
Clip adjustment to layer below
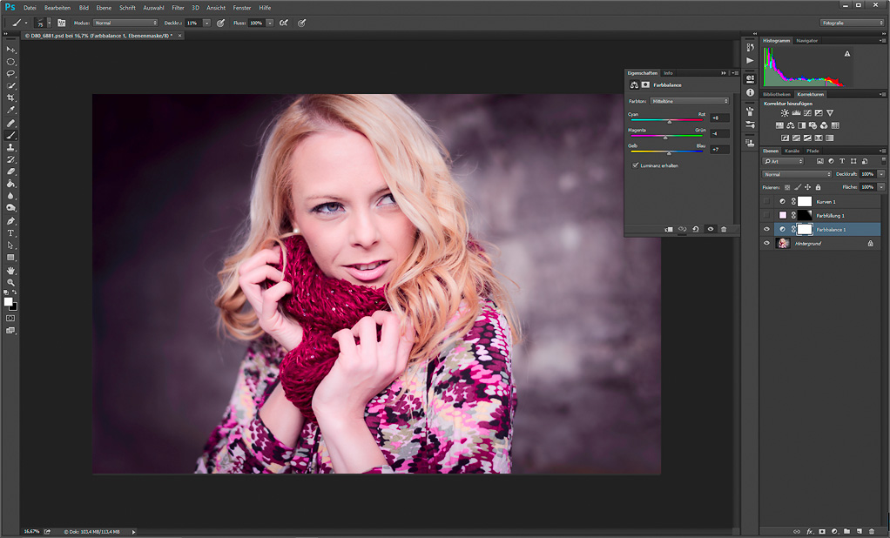[669, 229]
